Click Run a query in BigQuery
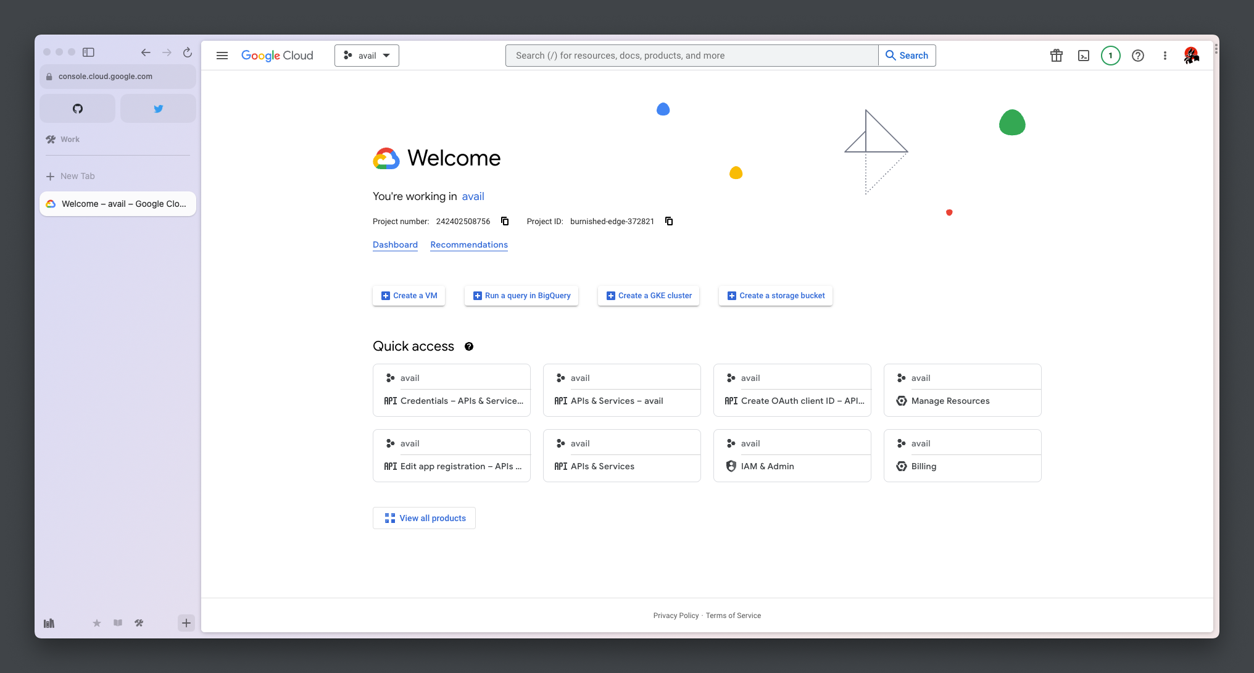The width and height of the screenshot is (1254, 673). [521, 296]
